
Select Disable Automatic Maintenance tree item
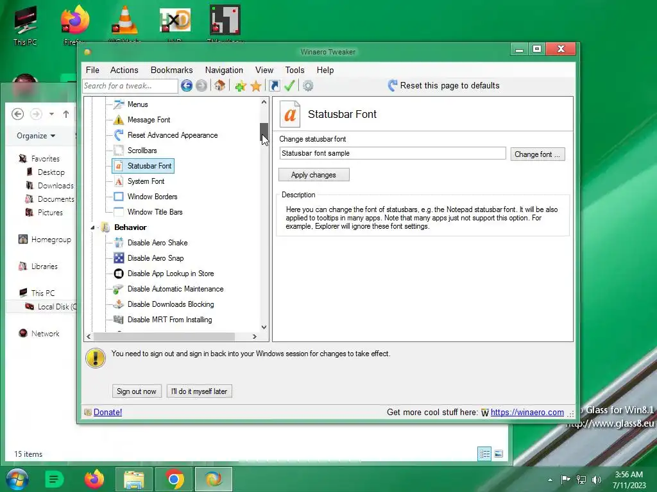(x=176, y=289)
